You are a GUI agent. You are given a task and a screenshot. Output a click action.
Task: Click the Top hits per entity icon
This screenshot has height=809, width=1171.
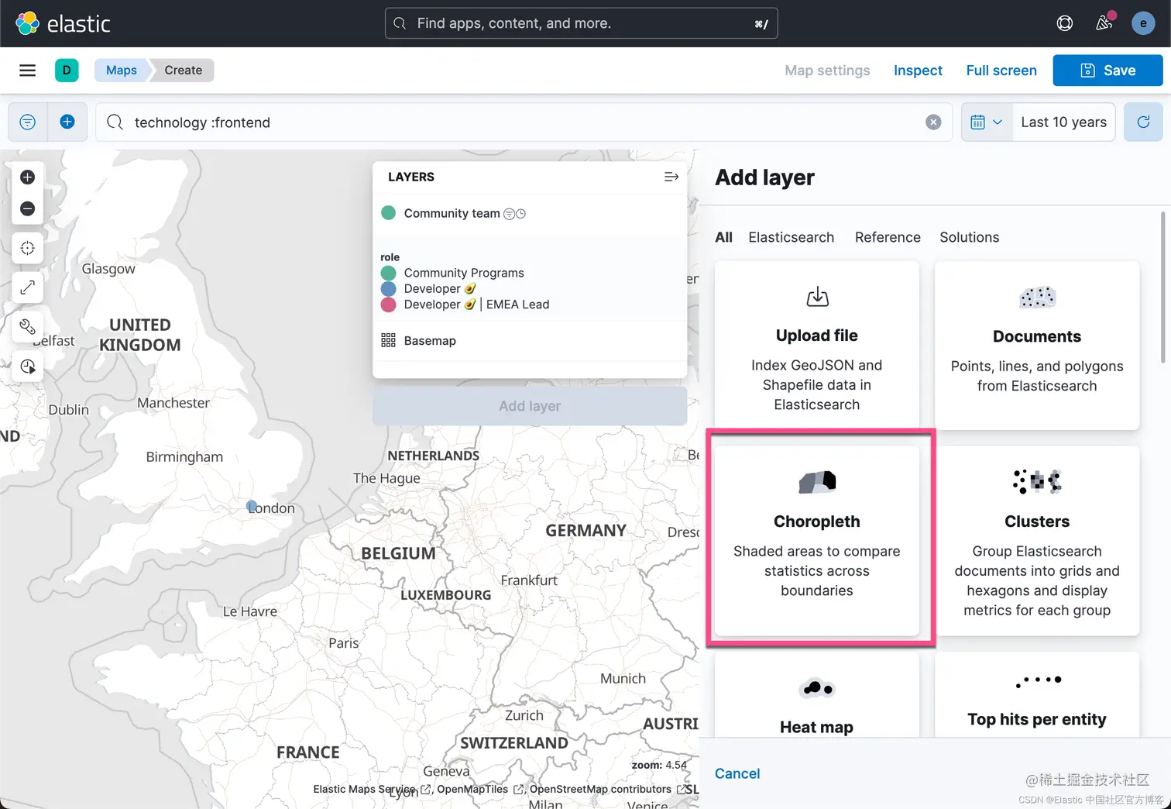coord(1038,681)
